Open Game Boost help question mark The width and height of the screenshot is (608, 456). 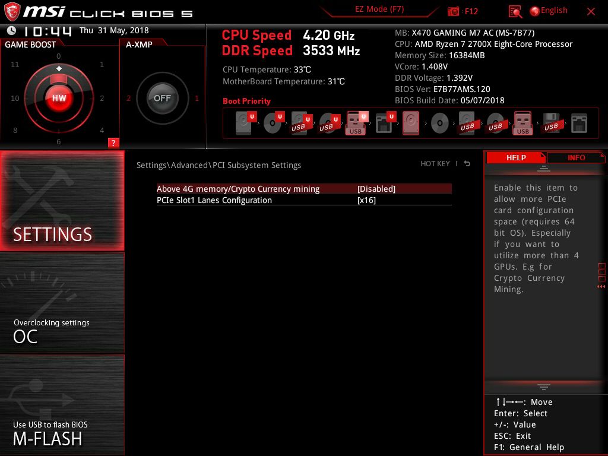coord(113,142)
